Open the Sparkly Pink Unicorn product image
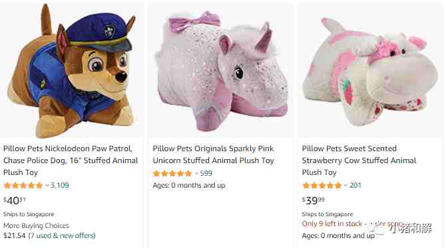The width and height of the screenshot is (446, 248). tap(221, 72)
